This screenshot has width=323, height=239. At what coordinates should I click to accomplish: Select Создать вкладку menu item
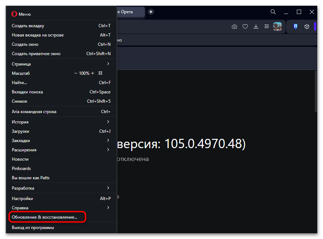point(61,26)
